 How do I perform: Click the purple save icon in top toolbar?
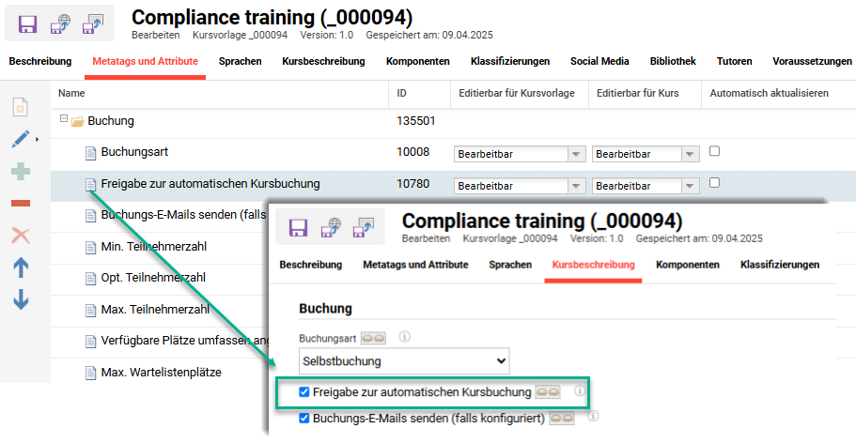(x=27, y=23)
